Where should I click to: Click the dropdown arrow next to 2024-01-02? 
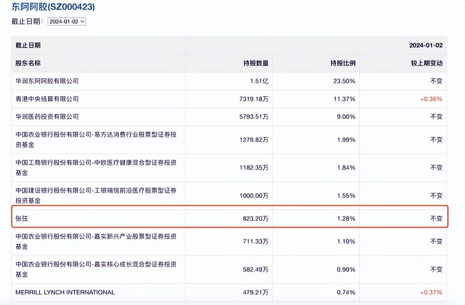[83, 21]
